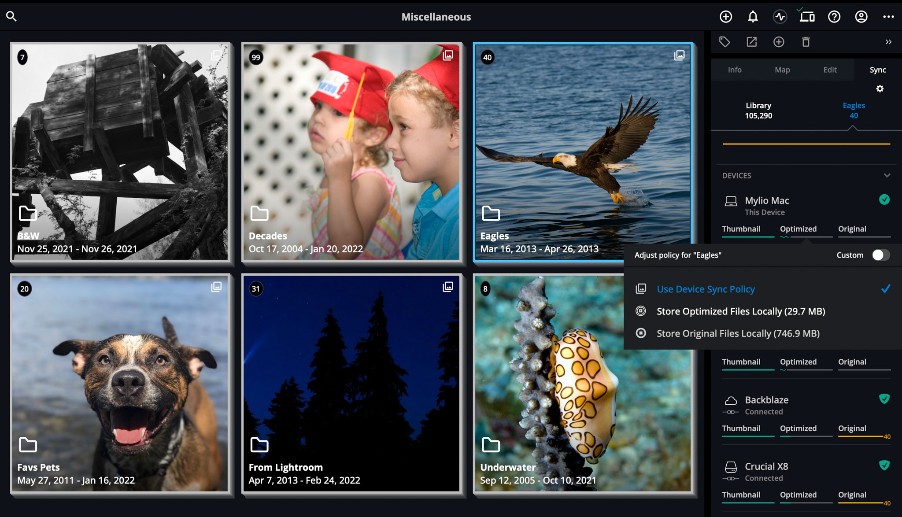Click the folder icon on Eagles album
Viewport: 902px width, 517px height.
pos(491,213)
